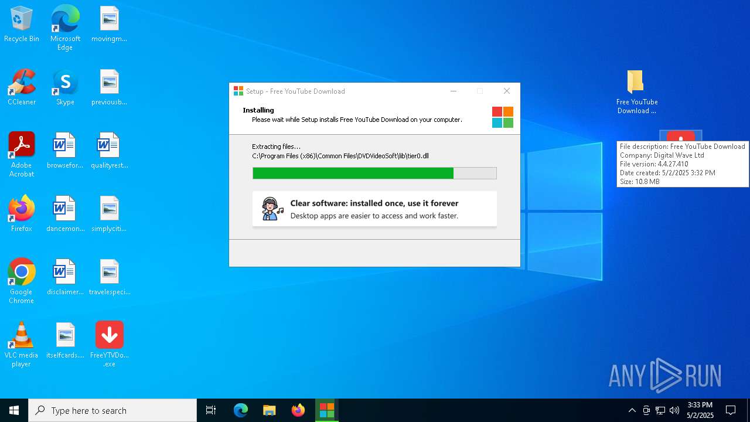Select the movingm... image file on desktop
This screenshot has width=750, height=422.
(x=109, y=25)
